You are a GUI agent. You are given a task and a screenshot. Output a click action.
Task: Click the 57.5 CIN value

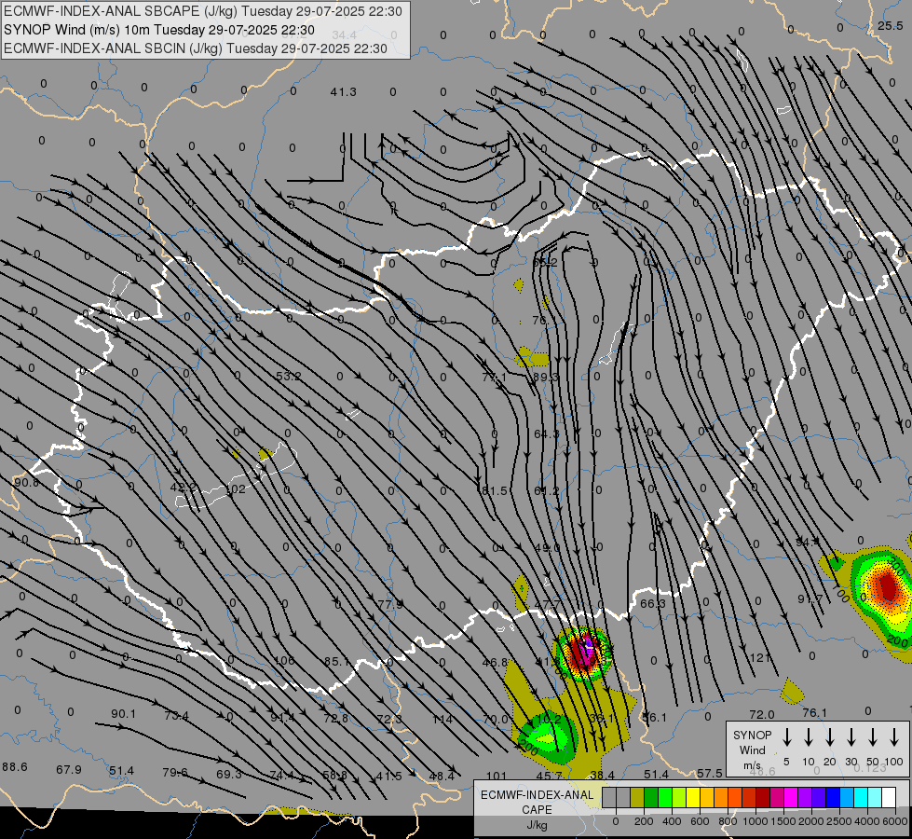(709, 773)
